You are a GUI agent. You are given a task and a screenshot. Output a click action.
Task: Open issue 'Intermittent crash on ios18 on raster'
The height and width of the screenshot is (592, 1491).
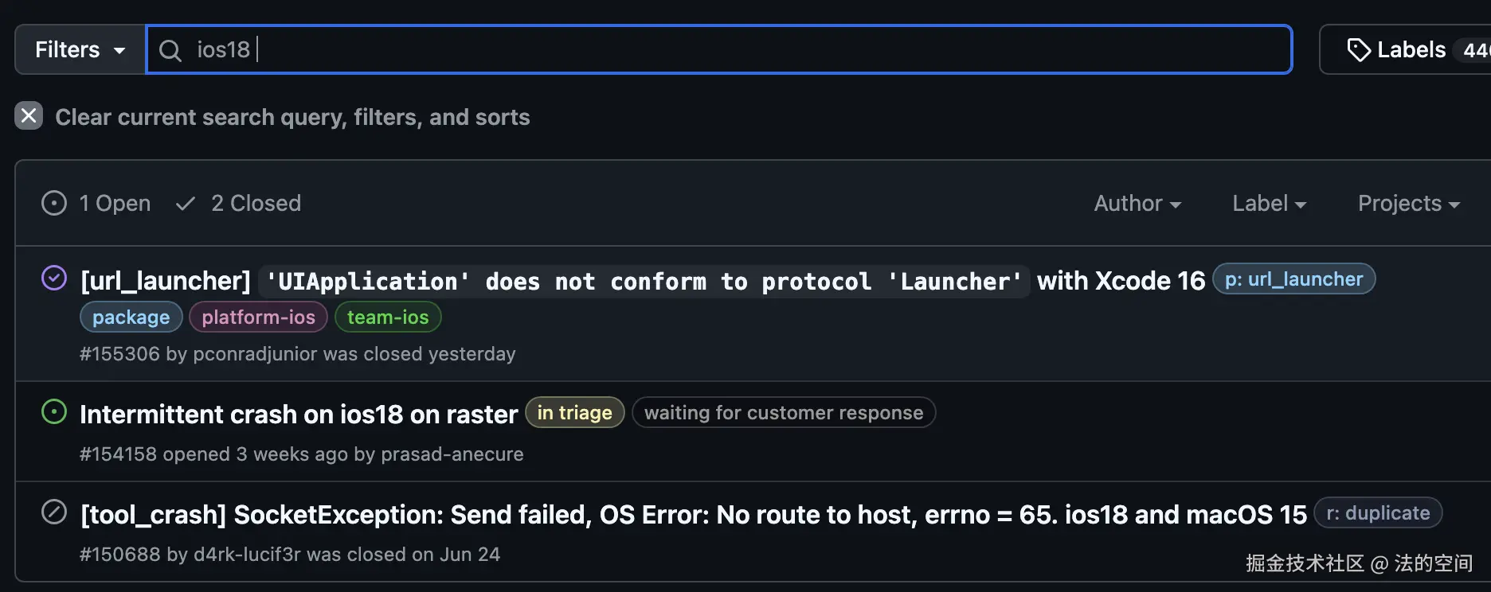[x=299, y=415]
